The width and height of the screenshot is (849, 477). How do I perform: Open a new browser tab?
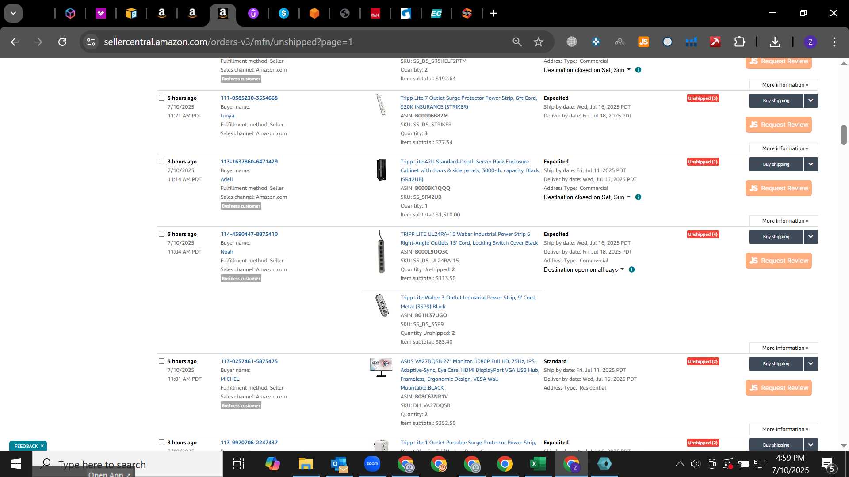pos(493,13)
